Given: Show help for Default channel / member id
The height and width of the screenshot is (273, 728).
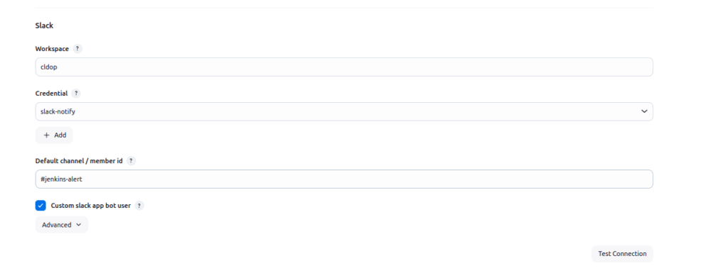Looking at the screenshot, I should coord(132,161).
